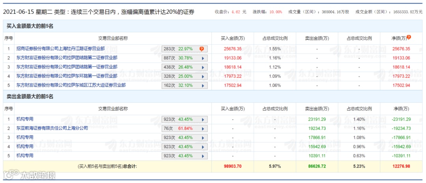426x183 pixels.
Task: Open 东方财富证券拉萨团结路第一证券营业部 link
Action: pos(67,67)
